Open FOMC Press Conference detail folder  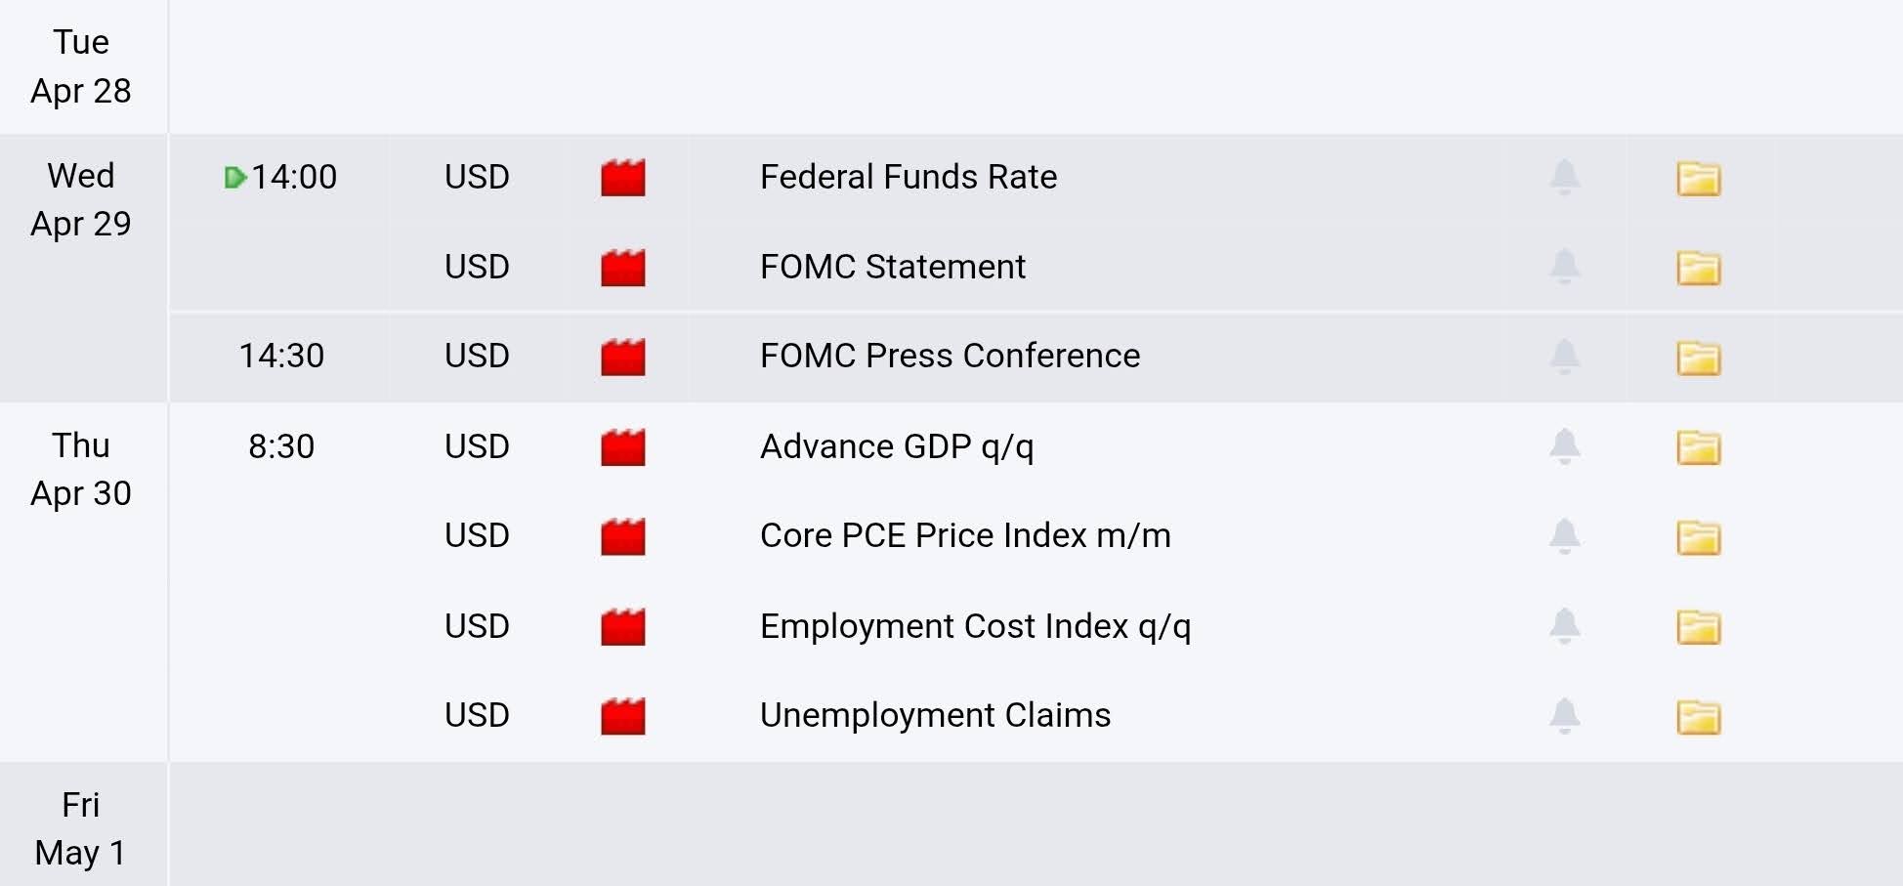(x=1698, y=358)
